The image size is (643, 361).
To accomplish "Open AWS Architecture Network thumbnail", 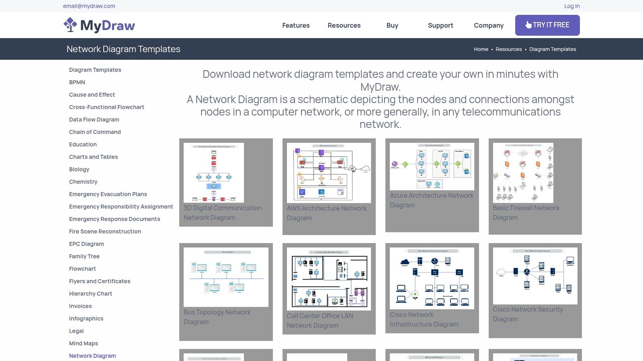I will pos(329,173).
